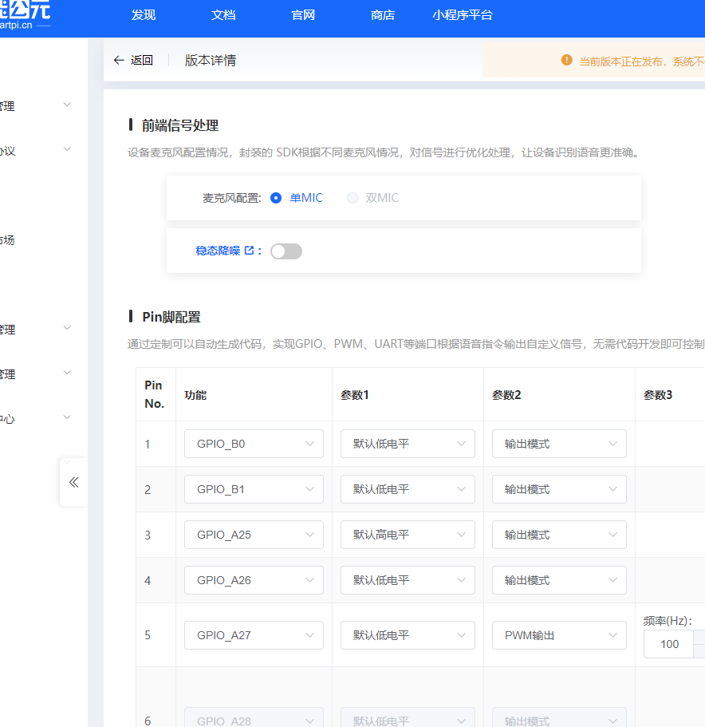Select the 单MIC radio button
This screenshot has height=727, width=705.
pos(275,198)
